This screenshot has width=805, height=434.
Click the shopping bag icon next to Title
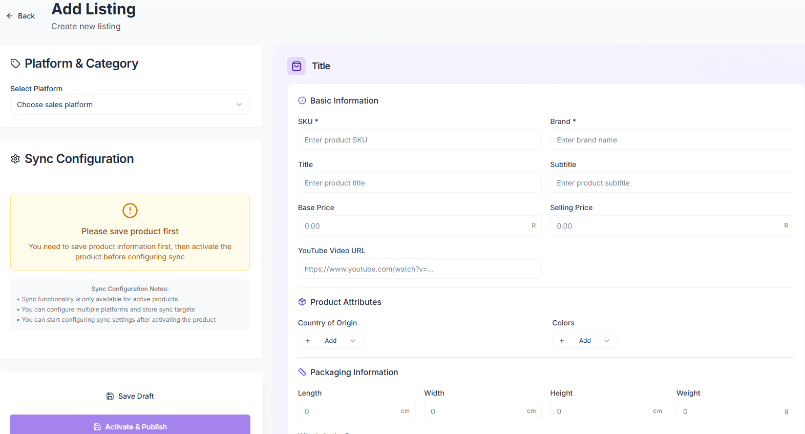[296, 66]
